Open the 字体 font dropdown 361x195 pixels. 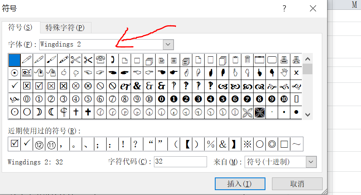pos(168,44)
